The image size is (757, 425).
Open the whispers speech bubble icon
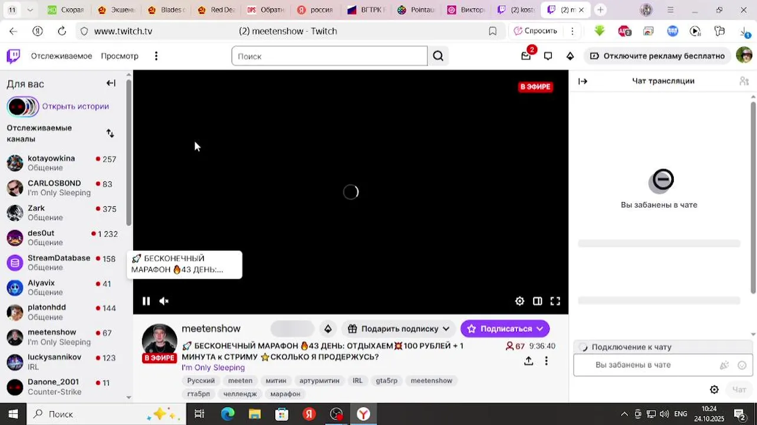pos(548,56)
